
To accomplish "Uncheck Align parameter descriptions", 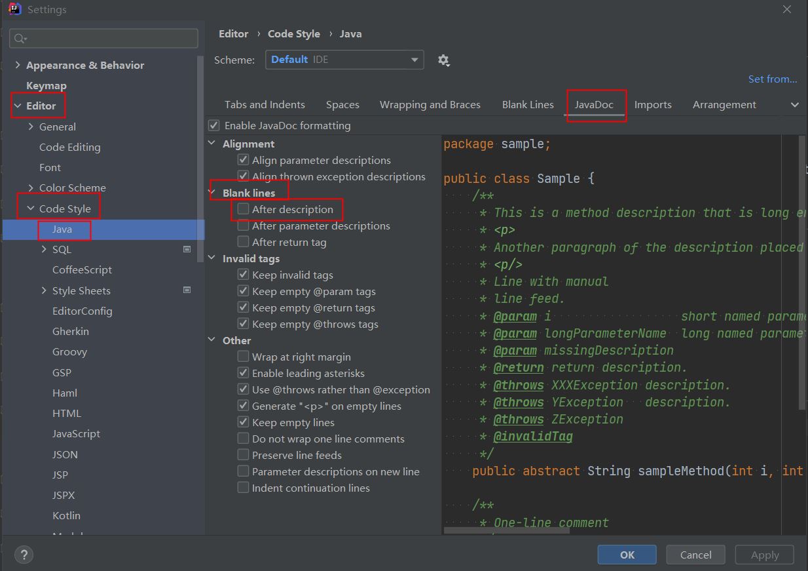I will click(x=244, y=160).
